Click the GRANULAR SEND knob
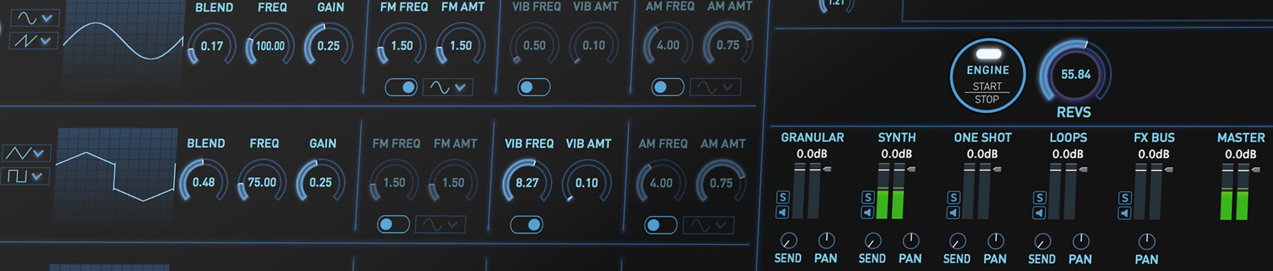The height and width of the screenshot is (271, 1273). [x=788, y=241]
